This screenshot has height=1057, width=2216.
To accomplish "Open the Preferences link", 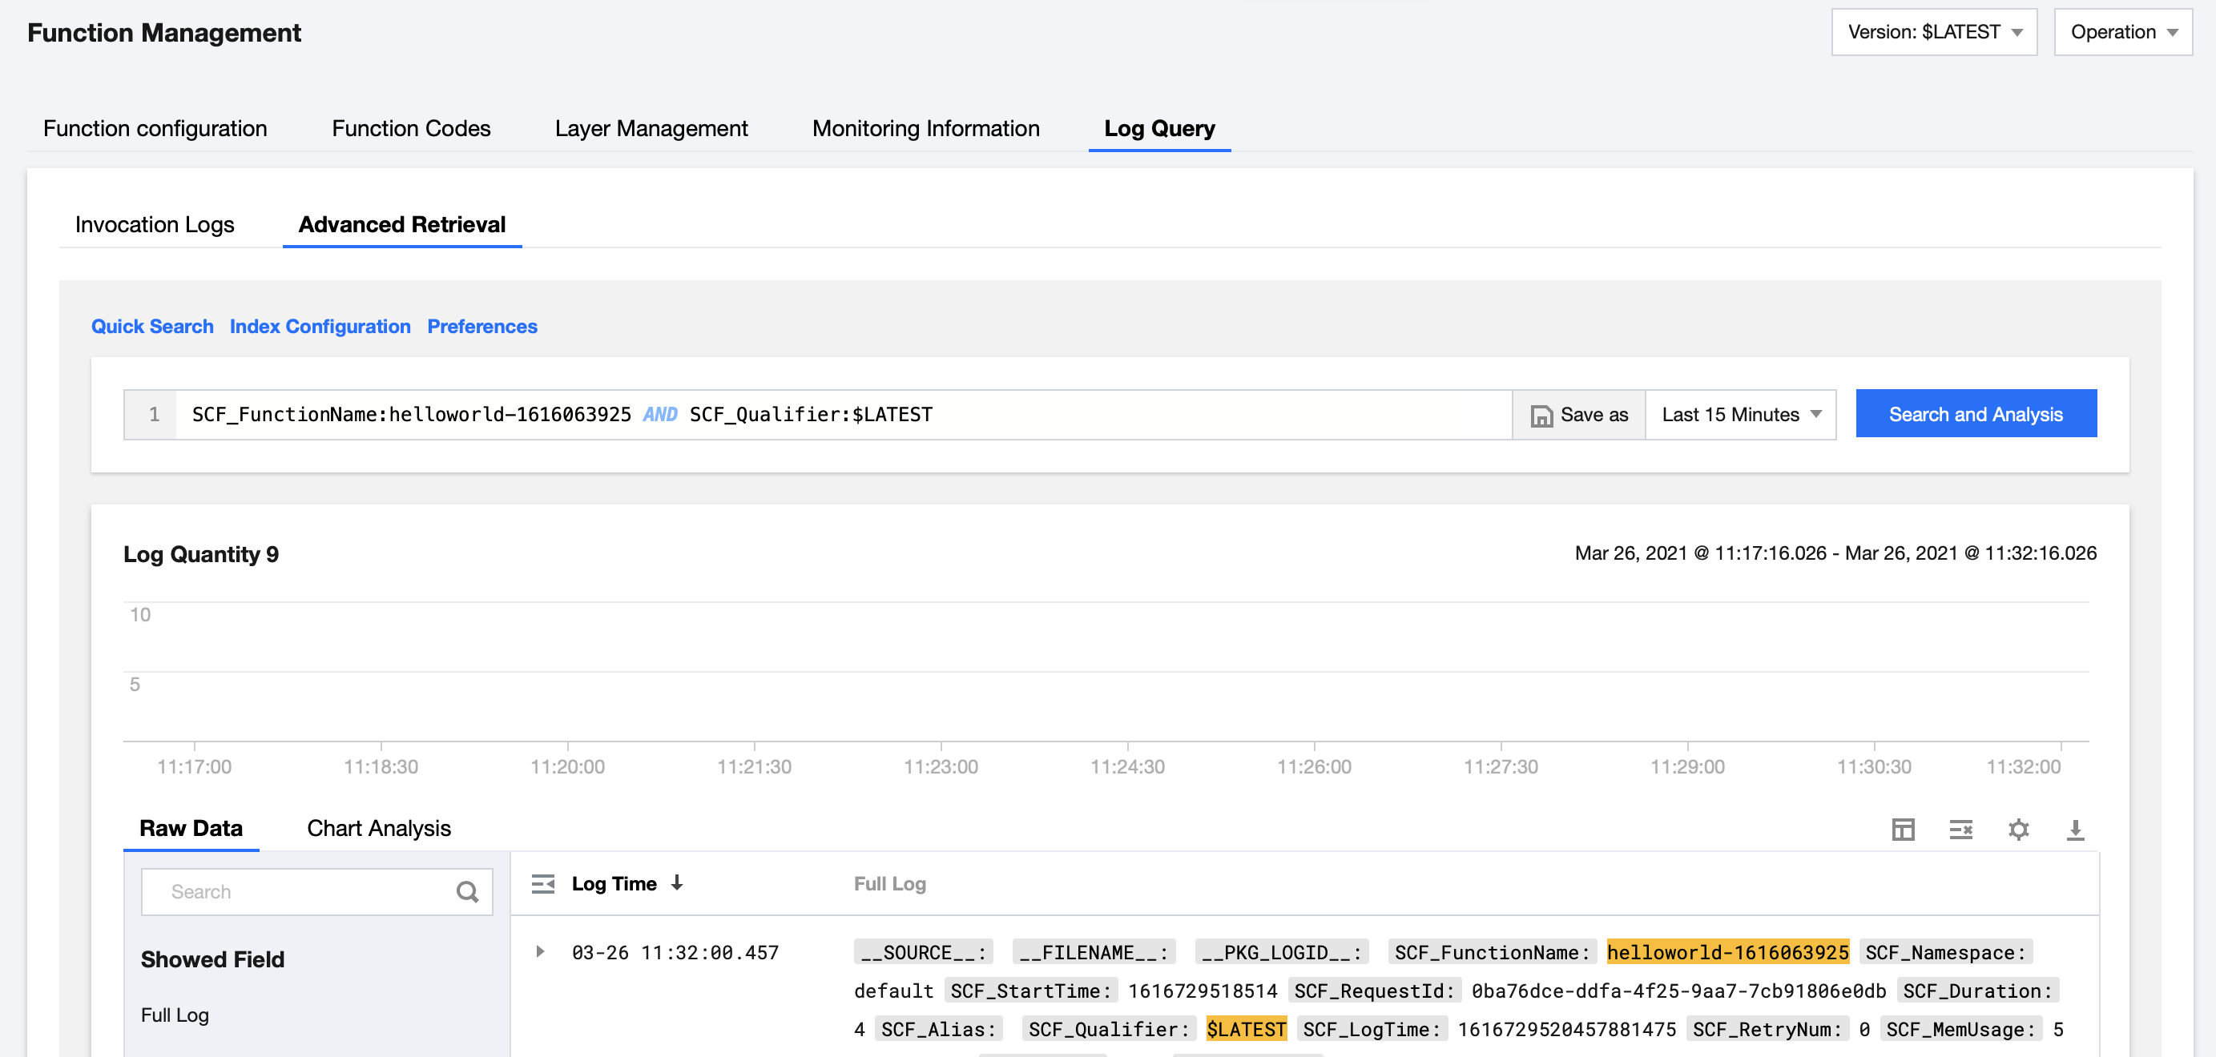I will 481,327.
